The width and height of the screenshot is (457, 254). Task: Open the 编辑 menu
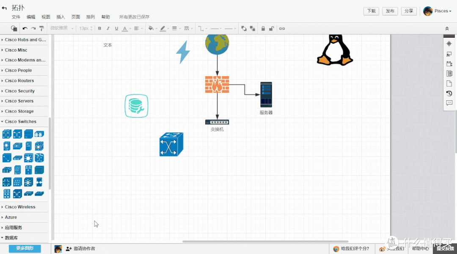[x=30, y=17]
